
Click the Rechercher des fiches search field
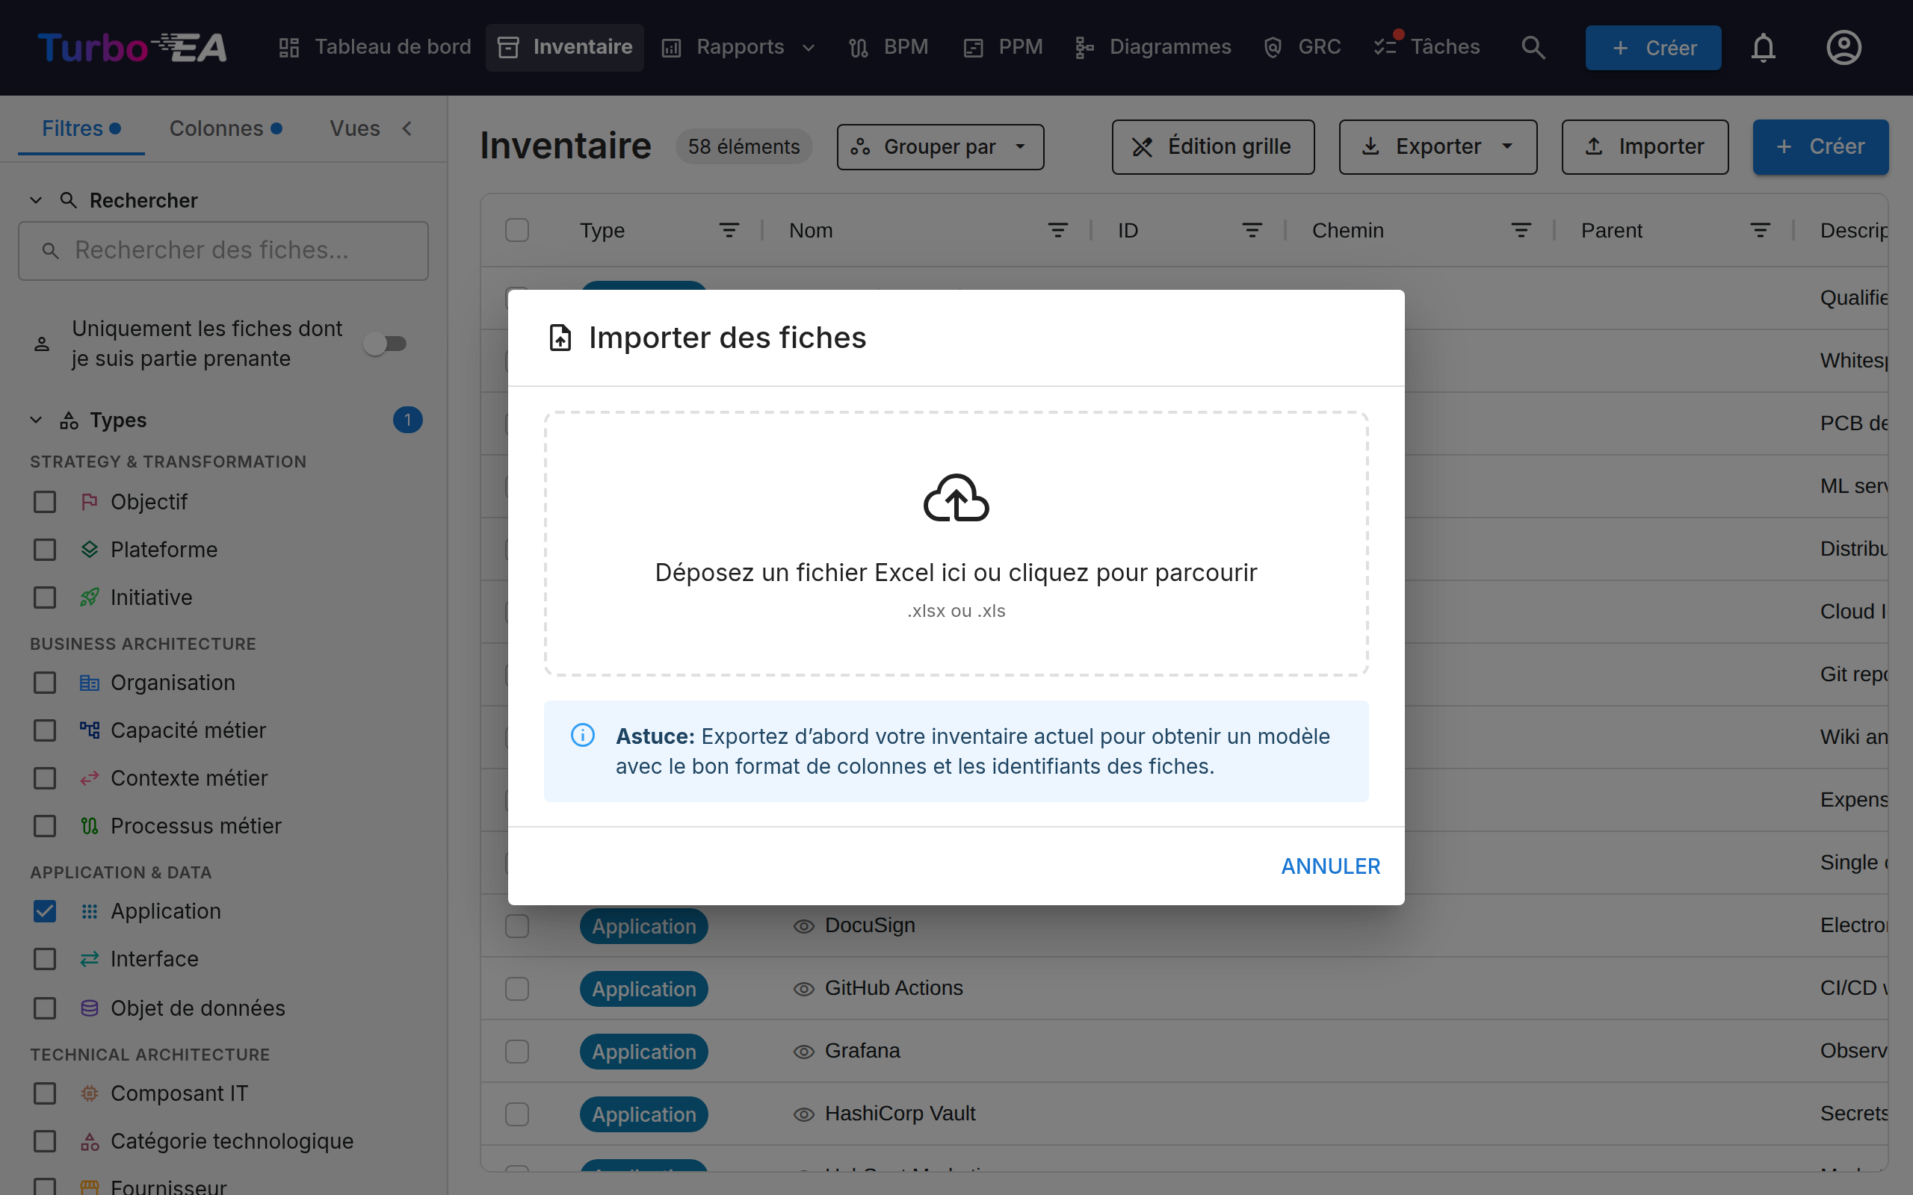coord(223,250)
